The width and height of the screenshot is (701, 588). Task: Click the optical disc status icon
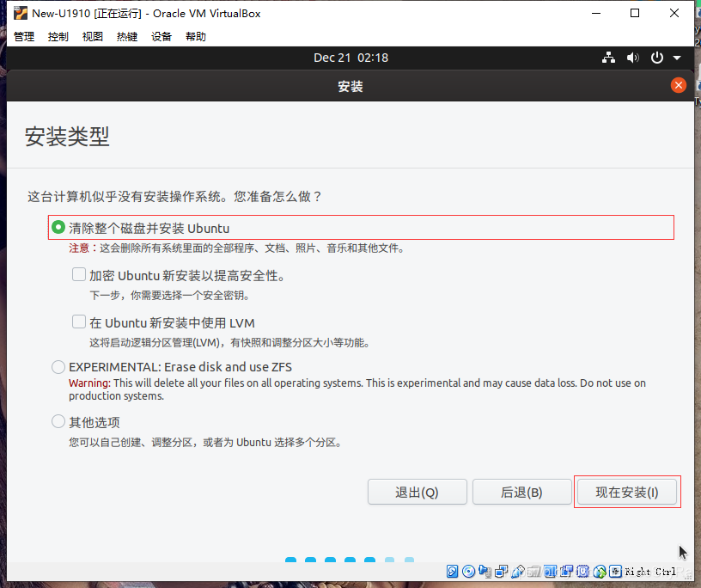468,571
